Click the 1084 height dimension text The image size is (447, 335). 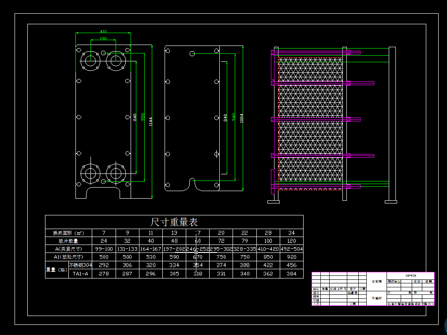point(241,118)
